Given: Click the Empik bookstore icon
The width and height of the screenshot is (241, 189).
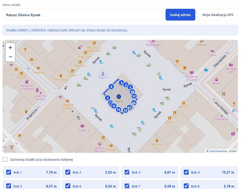Looking at the screenshot, I should (x=82, y=126).
